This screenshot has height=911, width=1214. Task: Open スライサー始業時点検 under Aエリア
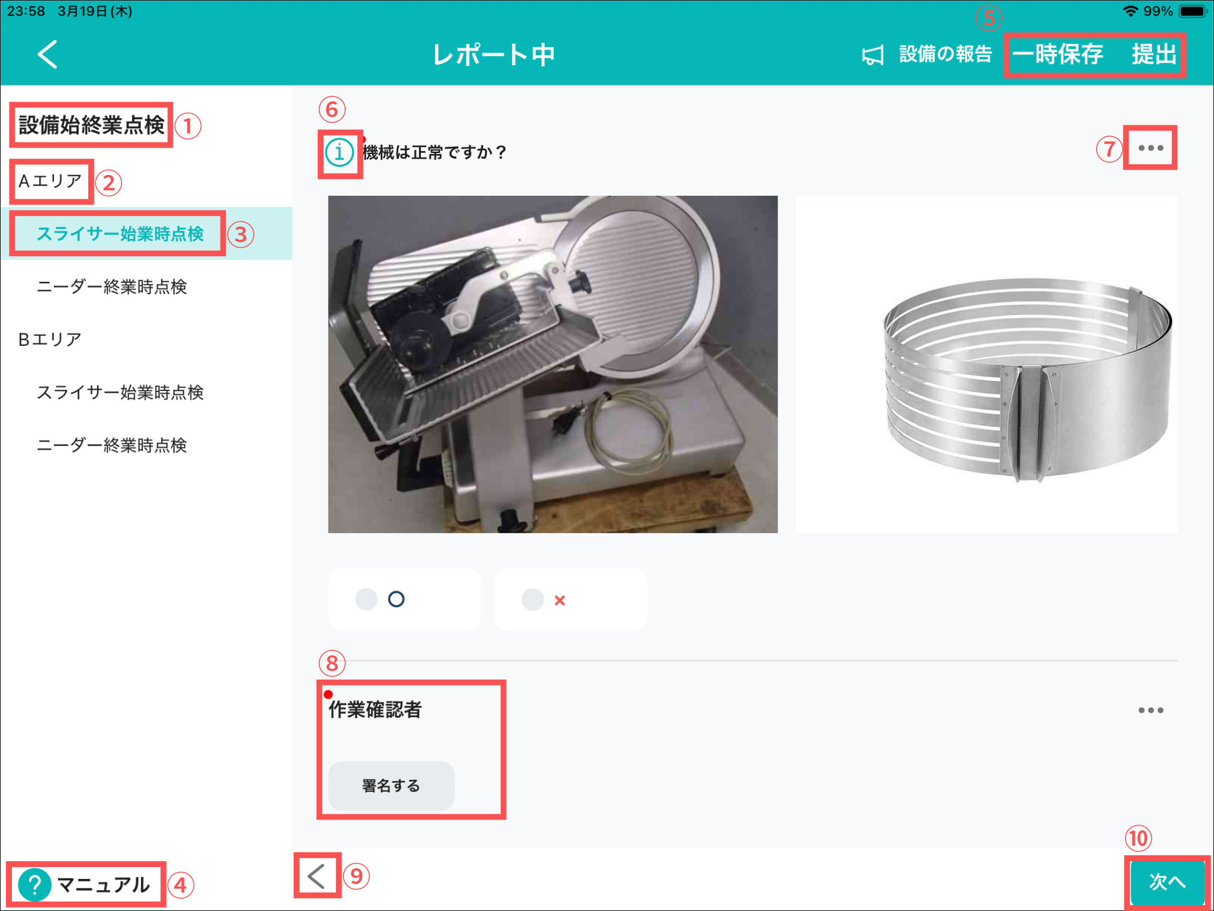pos(120,234)
